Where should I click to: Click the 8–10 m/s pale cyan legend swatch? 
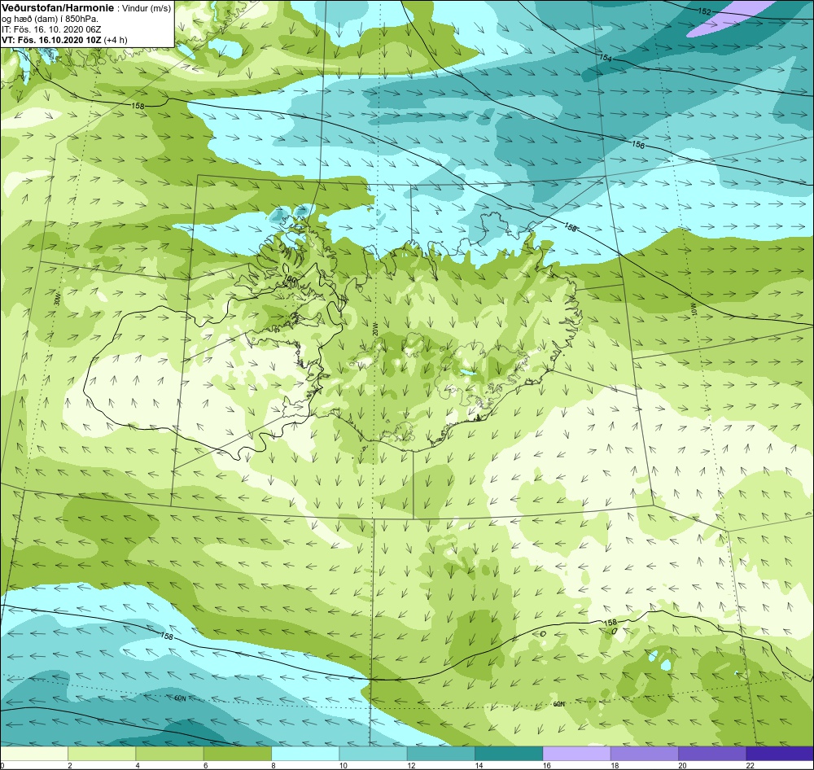point(305,754)
